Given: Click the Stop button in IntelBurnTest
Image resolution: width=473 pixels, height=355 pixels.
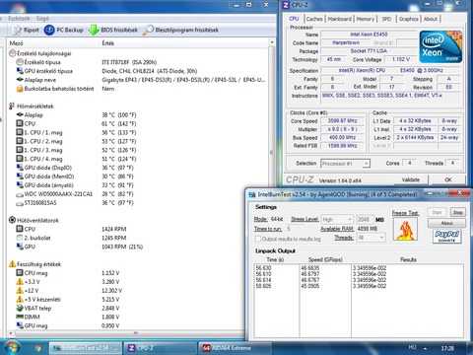Looking at the screenshot, I should (x=458, y=212).
